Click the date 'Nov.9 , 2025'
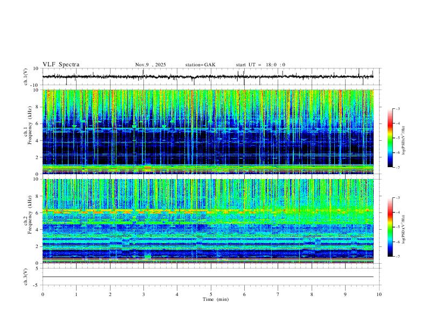This screenshot has height=330, width=427. point(150,65)
